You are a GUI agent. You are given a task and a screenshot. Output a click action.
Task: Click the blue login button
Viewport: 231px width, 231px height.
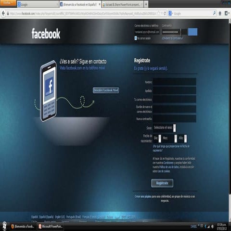point(192,32)
